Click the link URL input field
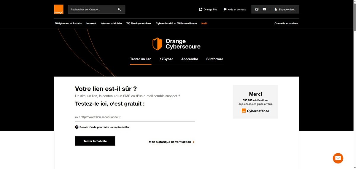The width and height of the screenshot is (356, 169). click(135, 117)
